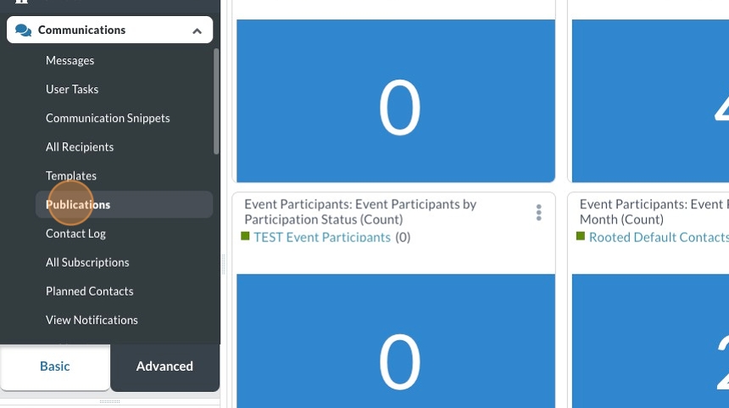The image size is (729, 408).
Task: Open TEST Event Participants link
Action: click(x=322, y=237)
